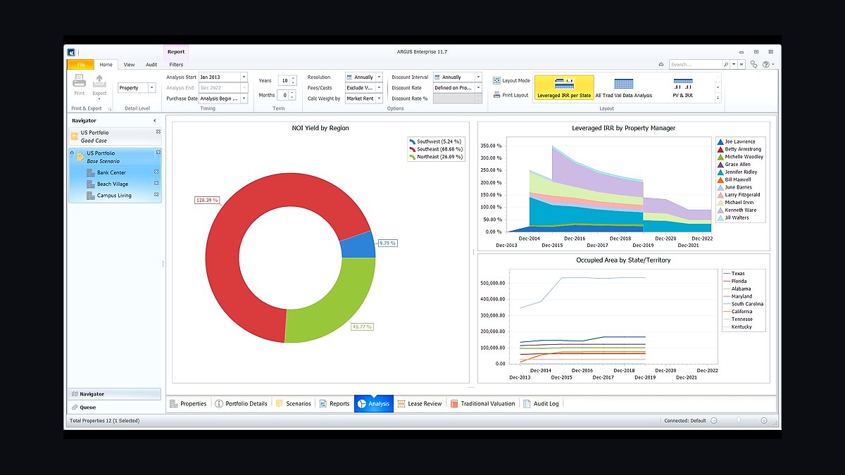Open the Analysis tab
Screen dimensions: 845x475
(x=374, y=403)
